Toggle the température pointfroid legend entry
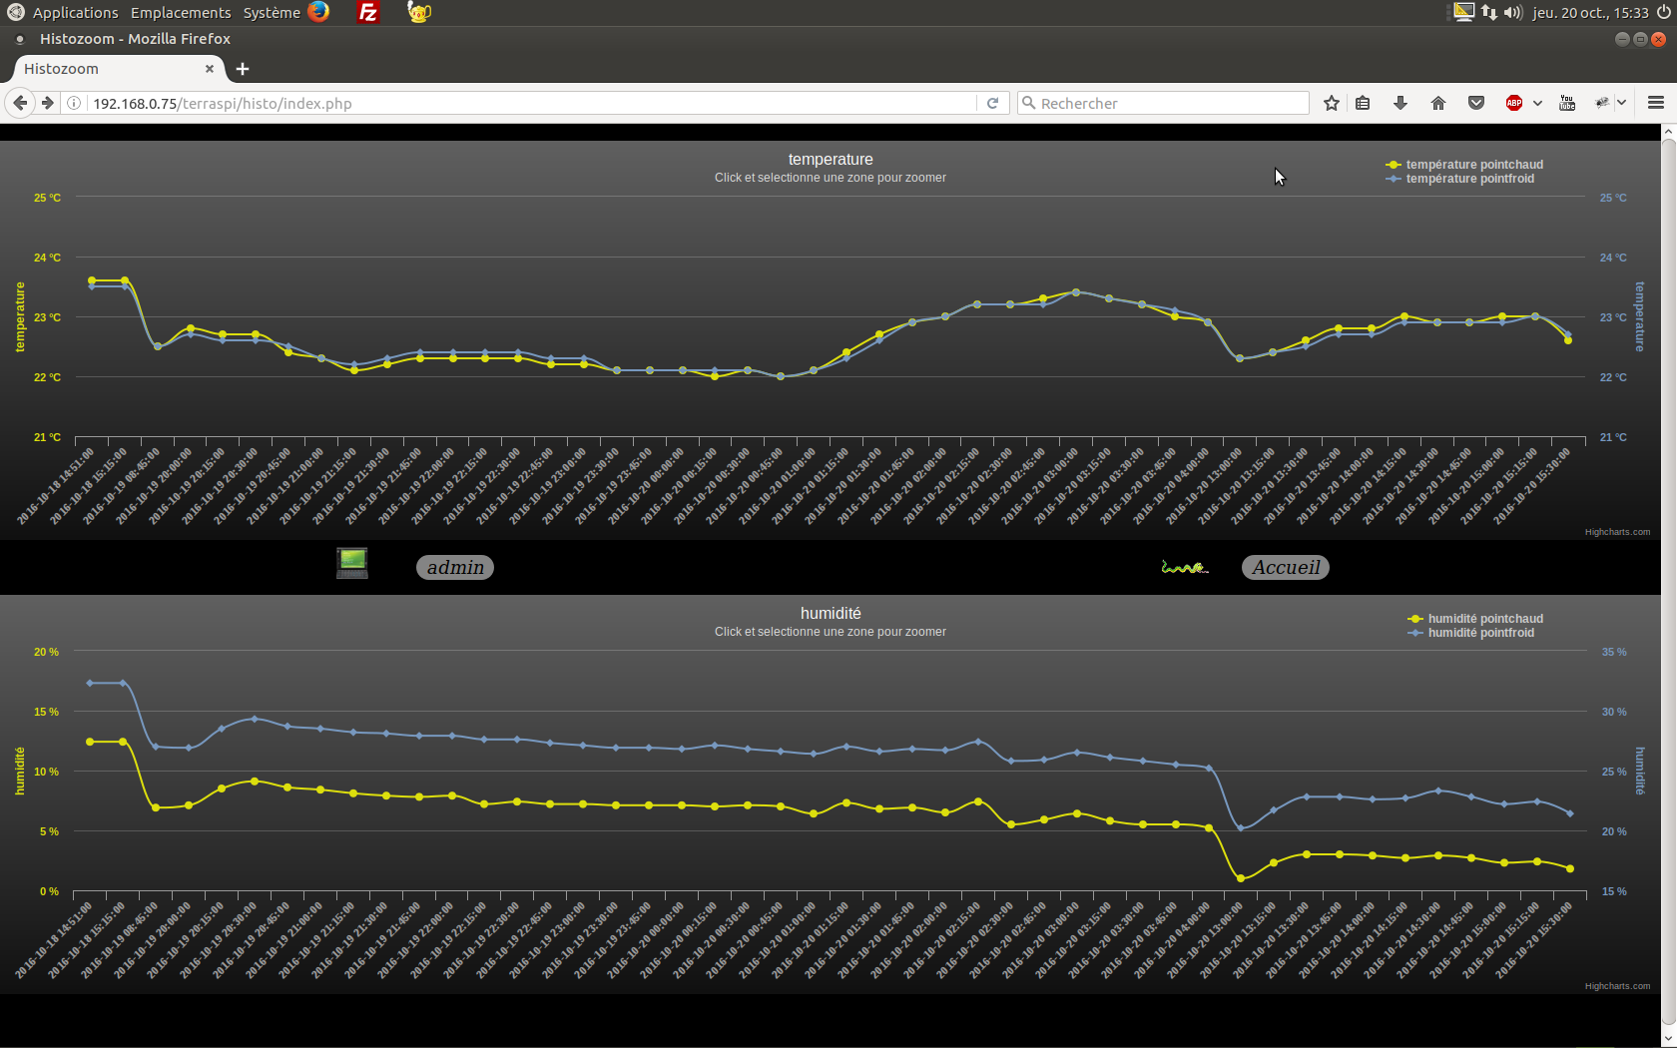The image size is (1677, 1048). (1469, 179)
